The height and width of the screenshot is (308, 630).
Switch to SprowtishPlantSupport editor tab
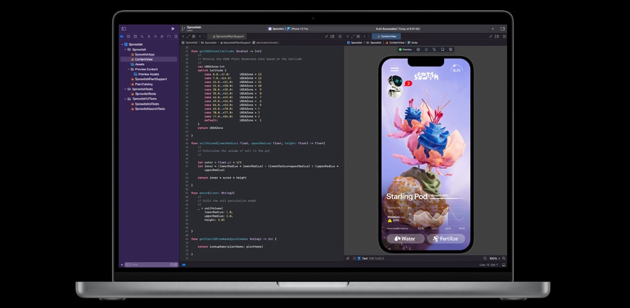tap(227, 36)
